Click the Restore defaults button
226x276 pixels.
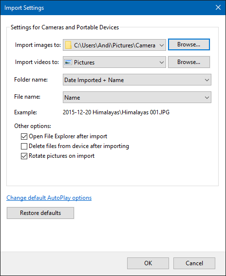pyautogui.click(x=40, y=213)
